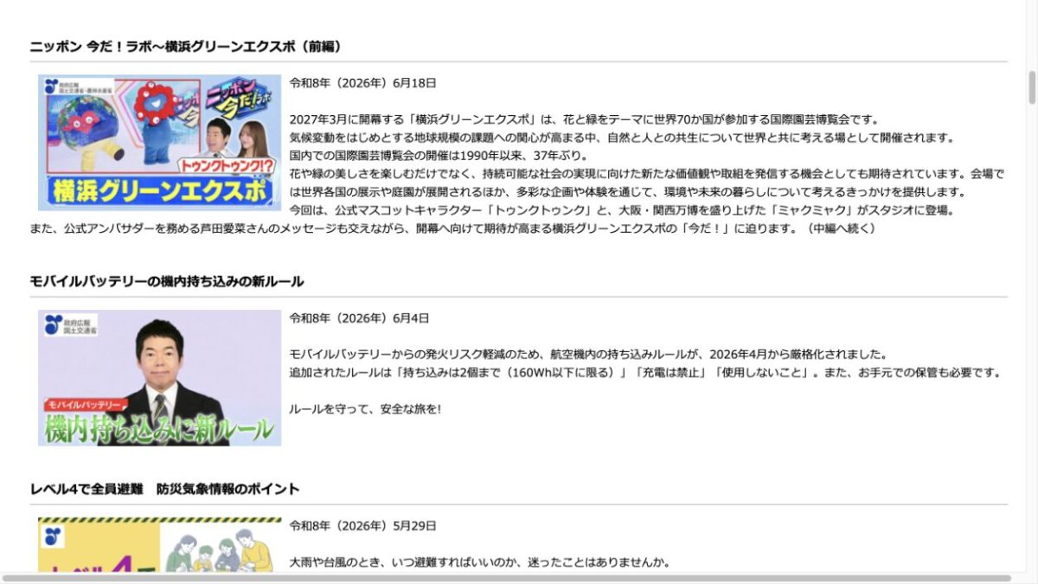Viewport: 1038px width, 584px height.
Task: Click text line starting 気候変動をはじめとする
Action: point(622,138)
